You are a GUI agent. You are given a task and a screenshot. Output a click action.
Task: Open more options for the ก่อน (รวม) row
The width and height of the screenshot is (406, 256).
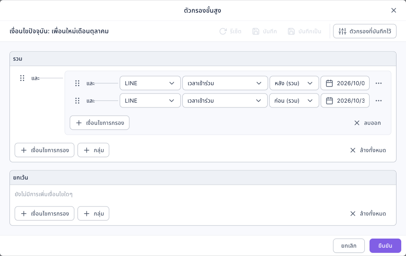click(x=379, y=101)
